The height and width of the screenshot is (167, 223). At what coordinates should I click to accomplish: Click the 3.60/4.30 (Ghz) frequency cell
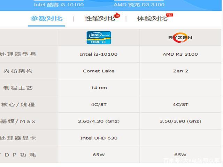tap(99, 121)
